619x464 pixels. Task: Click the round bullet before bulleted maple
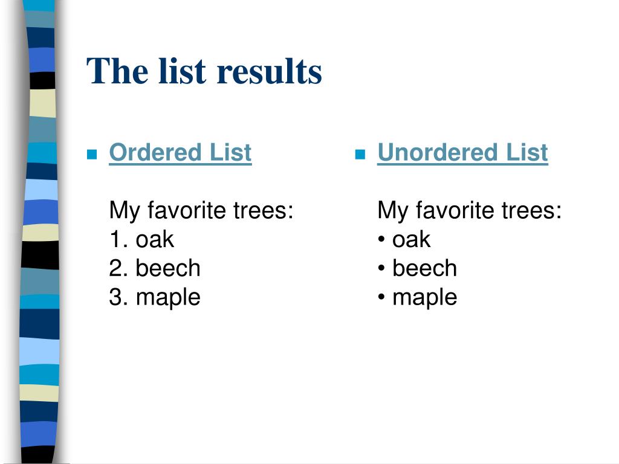point(381,297)
